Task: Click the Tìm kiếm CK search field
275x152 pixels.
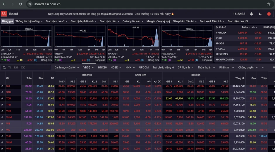Action: click(x=26, y=67)
